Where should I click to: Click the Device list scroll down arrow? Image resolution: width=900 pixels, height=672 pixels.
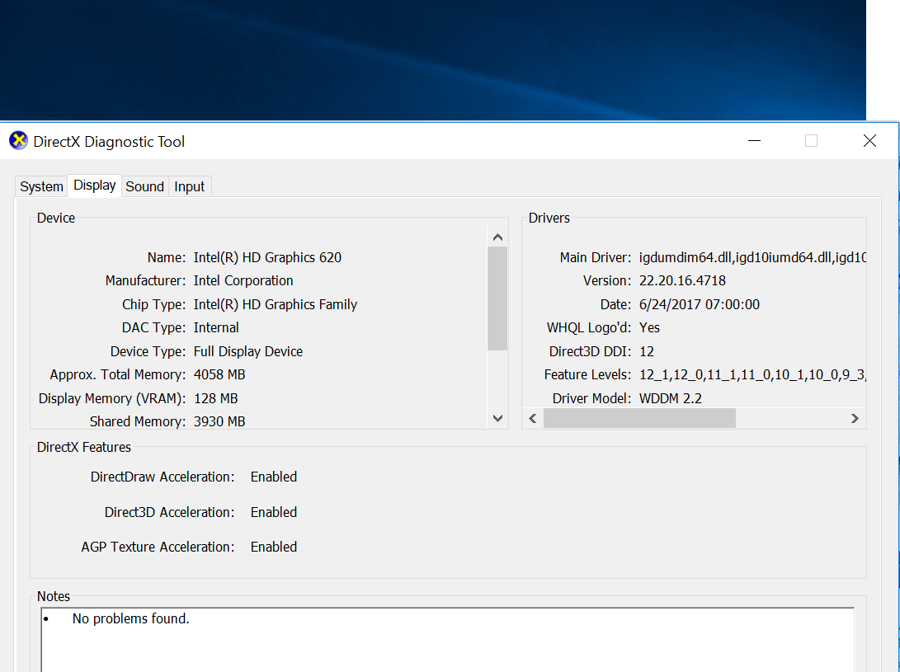pos(497,418)
